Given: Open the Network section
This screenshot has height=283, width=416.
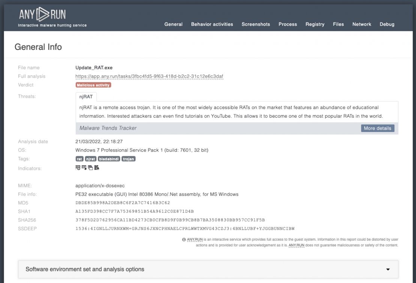Looking at the screenshot, I should (362, 24).
